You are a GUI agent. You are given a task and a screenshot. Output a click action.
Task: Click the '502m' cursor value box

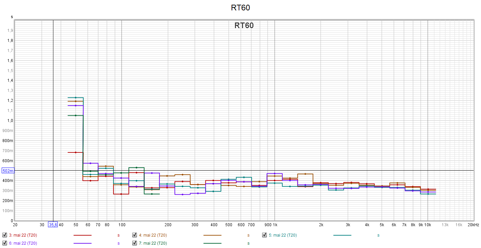coord(8,171)
